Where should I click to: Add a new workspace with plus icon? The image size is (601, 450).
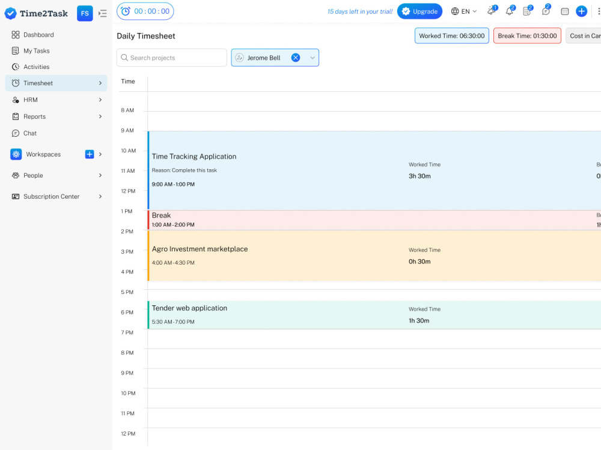tap(90, 154)
